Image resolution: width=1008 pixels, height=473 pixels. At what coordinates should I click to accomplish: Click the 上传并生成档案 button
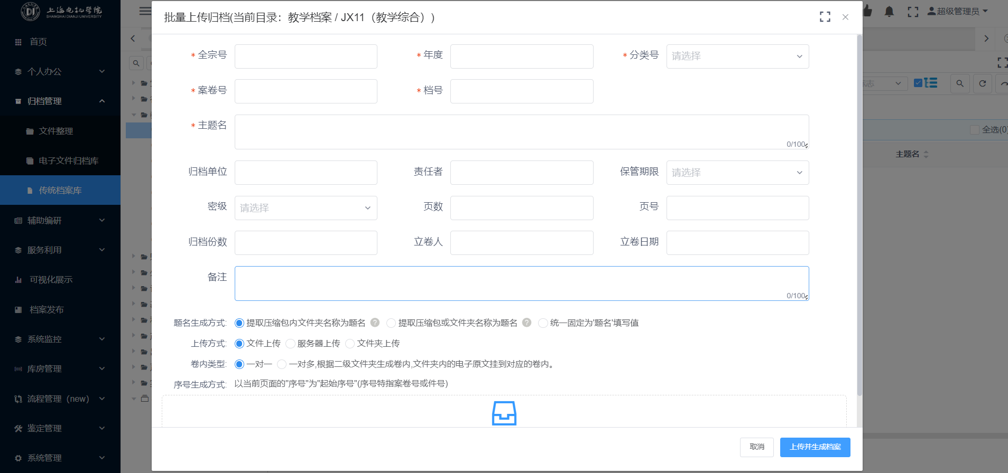(815, 447)
